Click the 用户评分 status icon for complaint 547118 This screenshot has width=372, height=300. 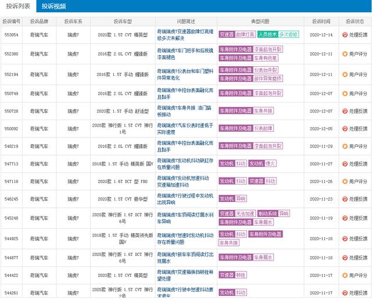point(345,182)
